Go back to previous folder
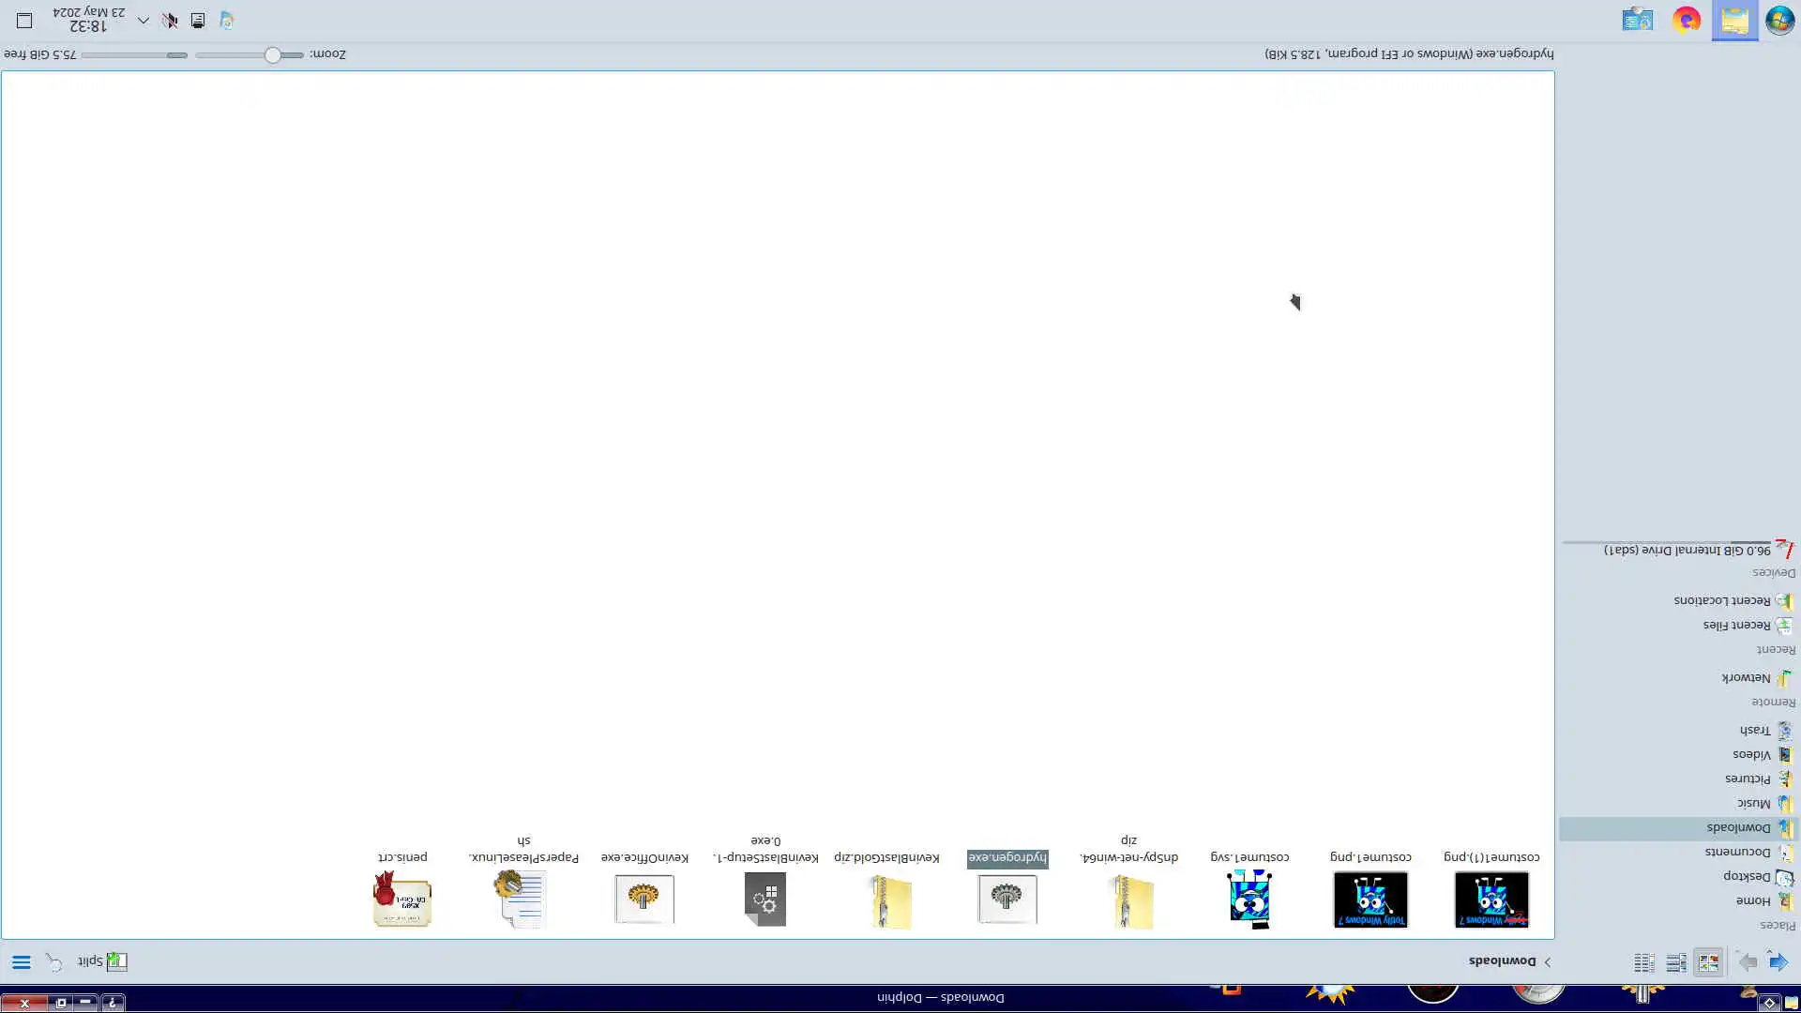 [1747, 962]
